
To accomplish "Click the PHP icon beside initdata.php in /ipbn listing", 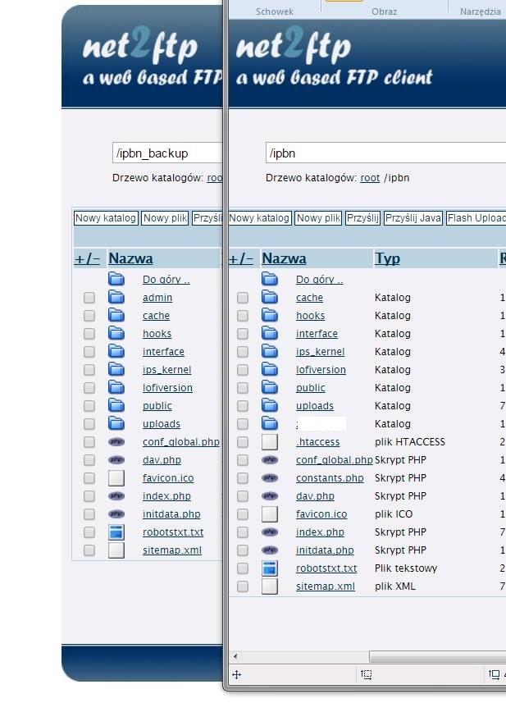I will tap(270, 550).
